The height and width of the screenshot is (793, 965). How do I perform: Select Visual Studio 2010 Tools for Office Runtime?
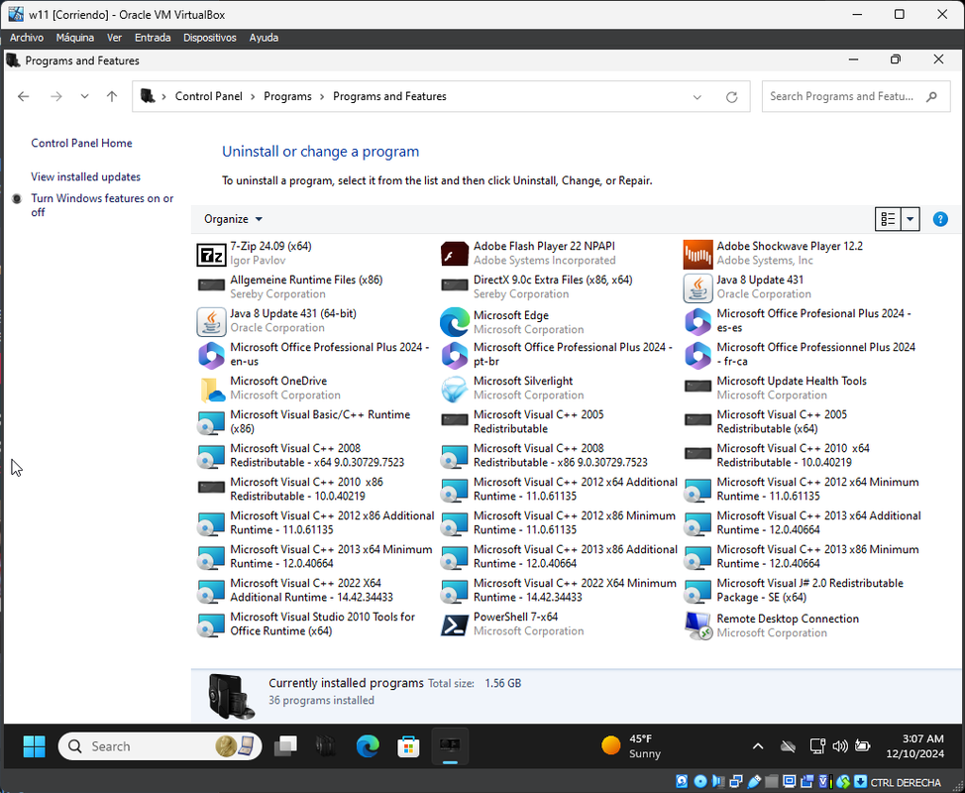pyautogui.click(x=316, y=624)
